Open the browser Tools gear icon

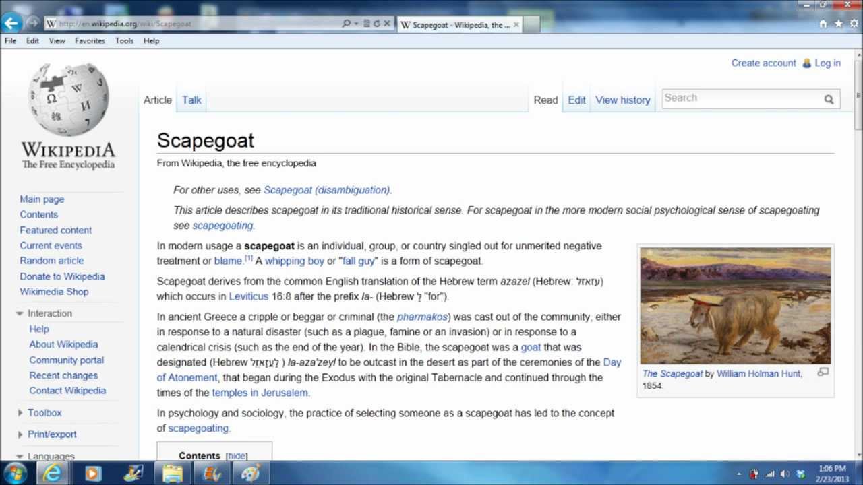[853, 24]
